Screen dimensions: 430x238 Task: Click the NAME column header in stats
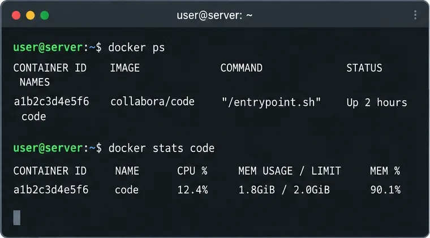tap(127, 171)
